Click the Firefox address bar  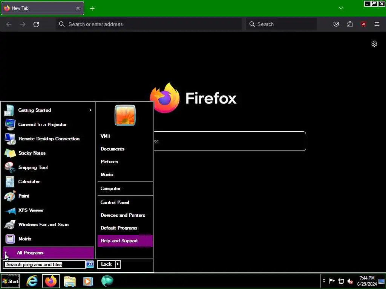pyautogui.click(x=149, y=24)
